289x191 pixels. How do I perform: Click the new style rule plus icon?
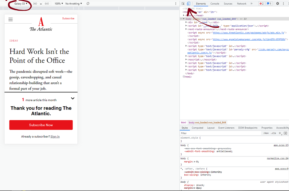click(x=280, y=133)
